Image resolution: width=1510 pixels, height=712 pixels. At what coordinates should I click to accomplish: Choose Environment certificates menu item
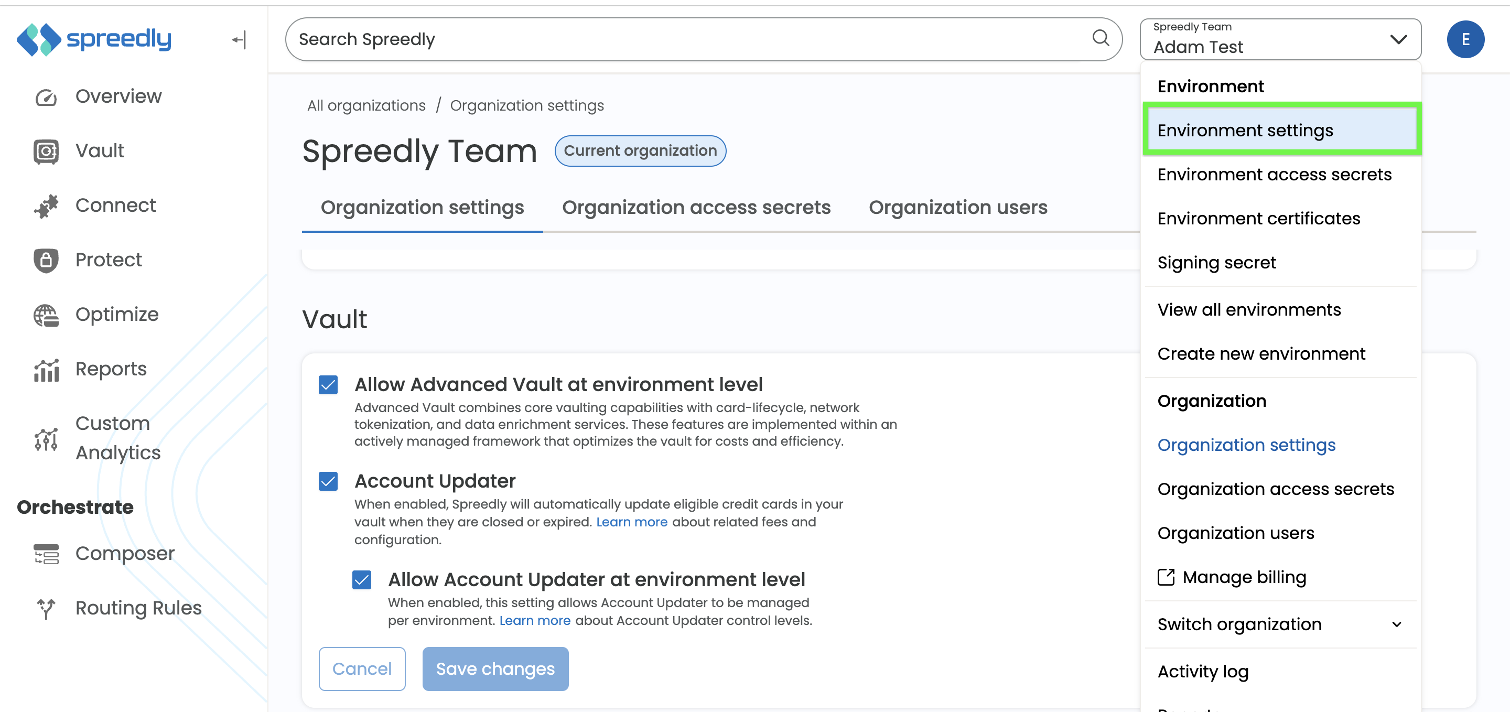[x=1280, y=218]
